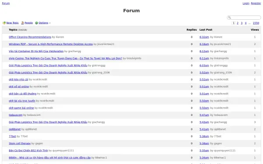The image size is (263, 164).
Task: Select current page 1 indicator
Action: click(x=234, y=23)
